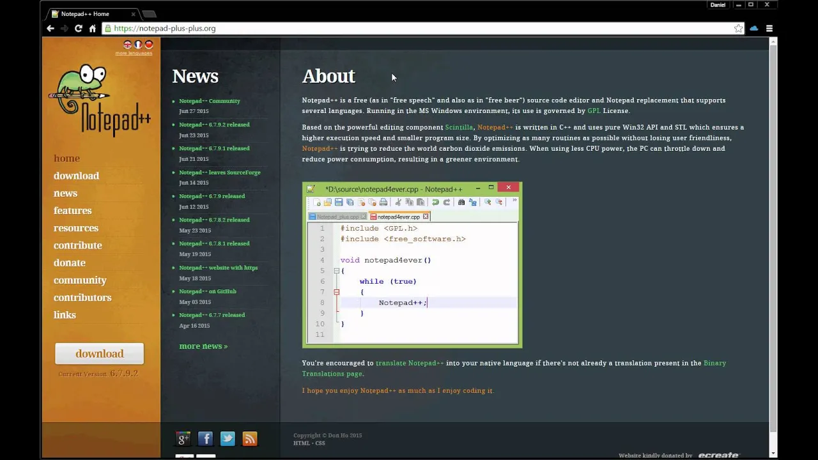818x460 pixels.
Task: Switch site language to English flag
Action: pos(127,44)
